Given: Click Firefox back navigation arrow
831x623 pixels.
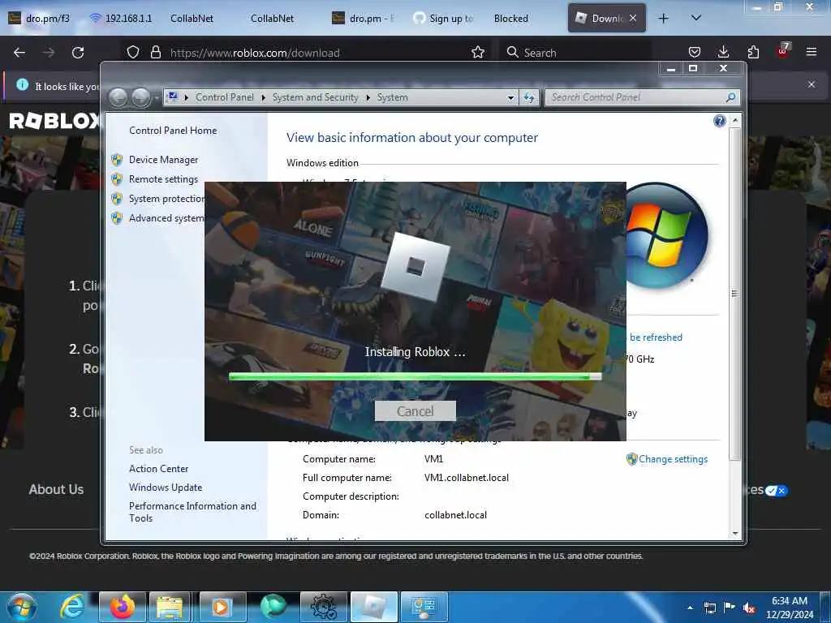Looking at the screenshot, I should [x=19, y=53].
